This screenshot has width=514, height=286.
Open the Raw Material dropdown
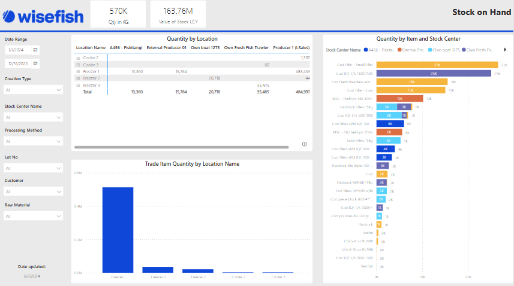[x=34, y=216]
